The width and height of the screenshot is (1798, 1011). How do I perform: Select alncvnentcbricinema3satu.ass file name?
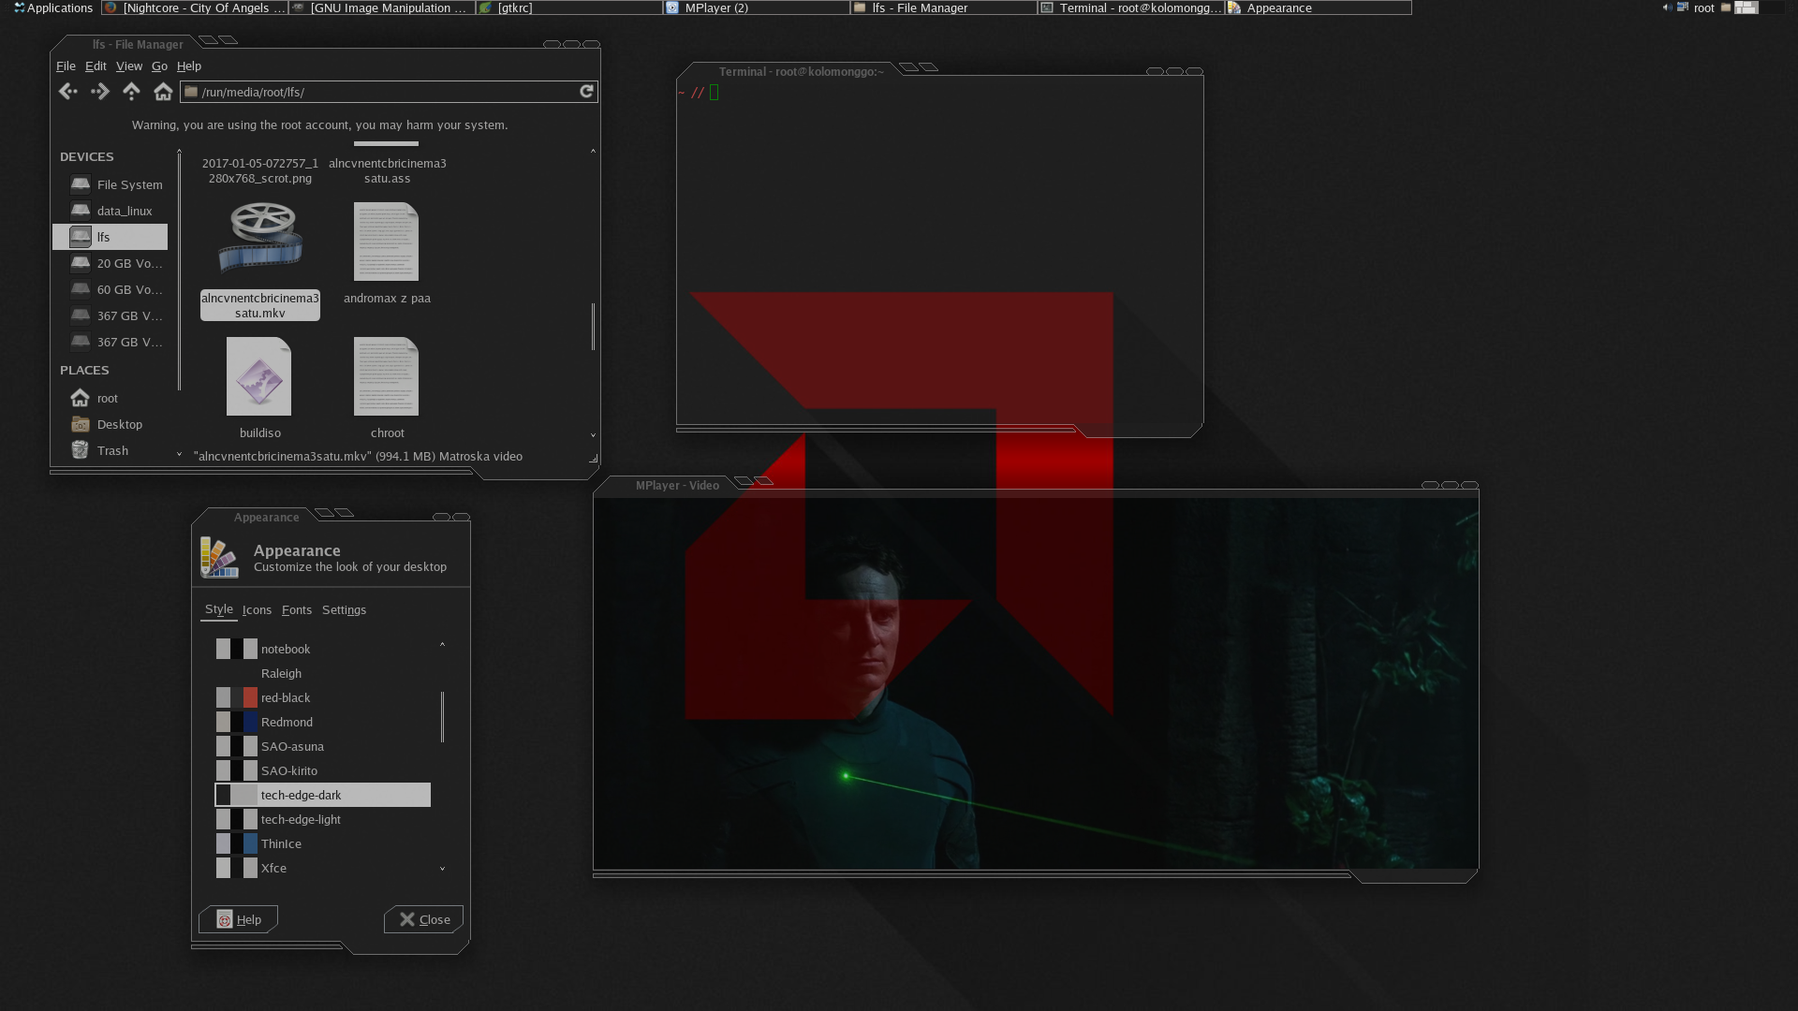coord(387,170)
